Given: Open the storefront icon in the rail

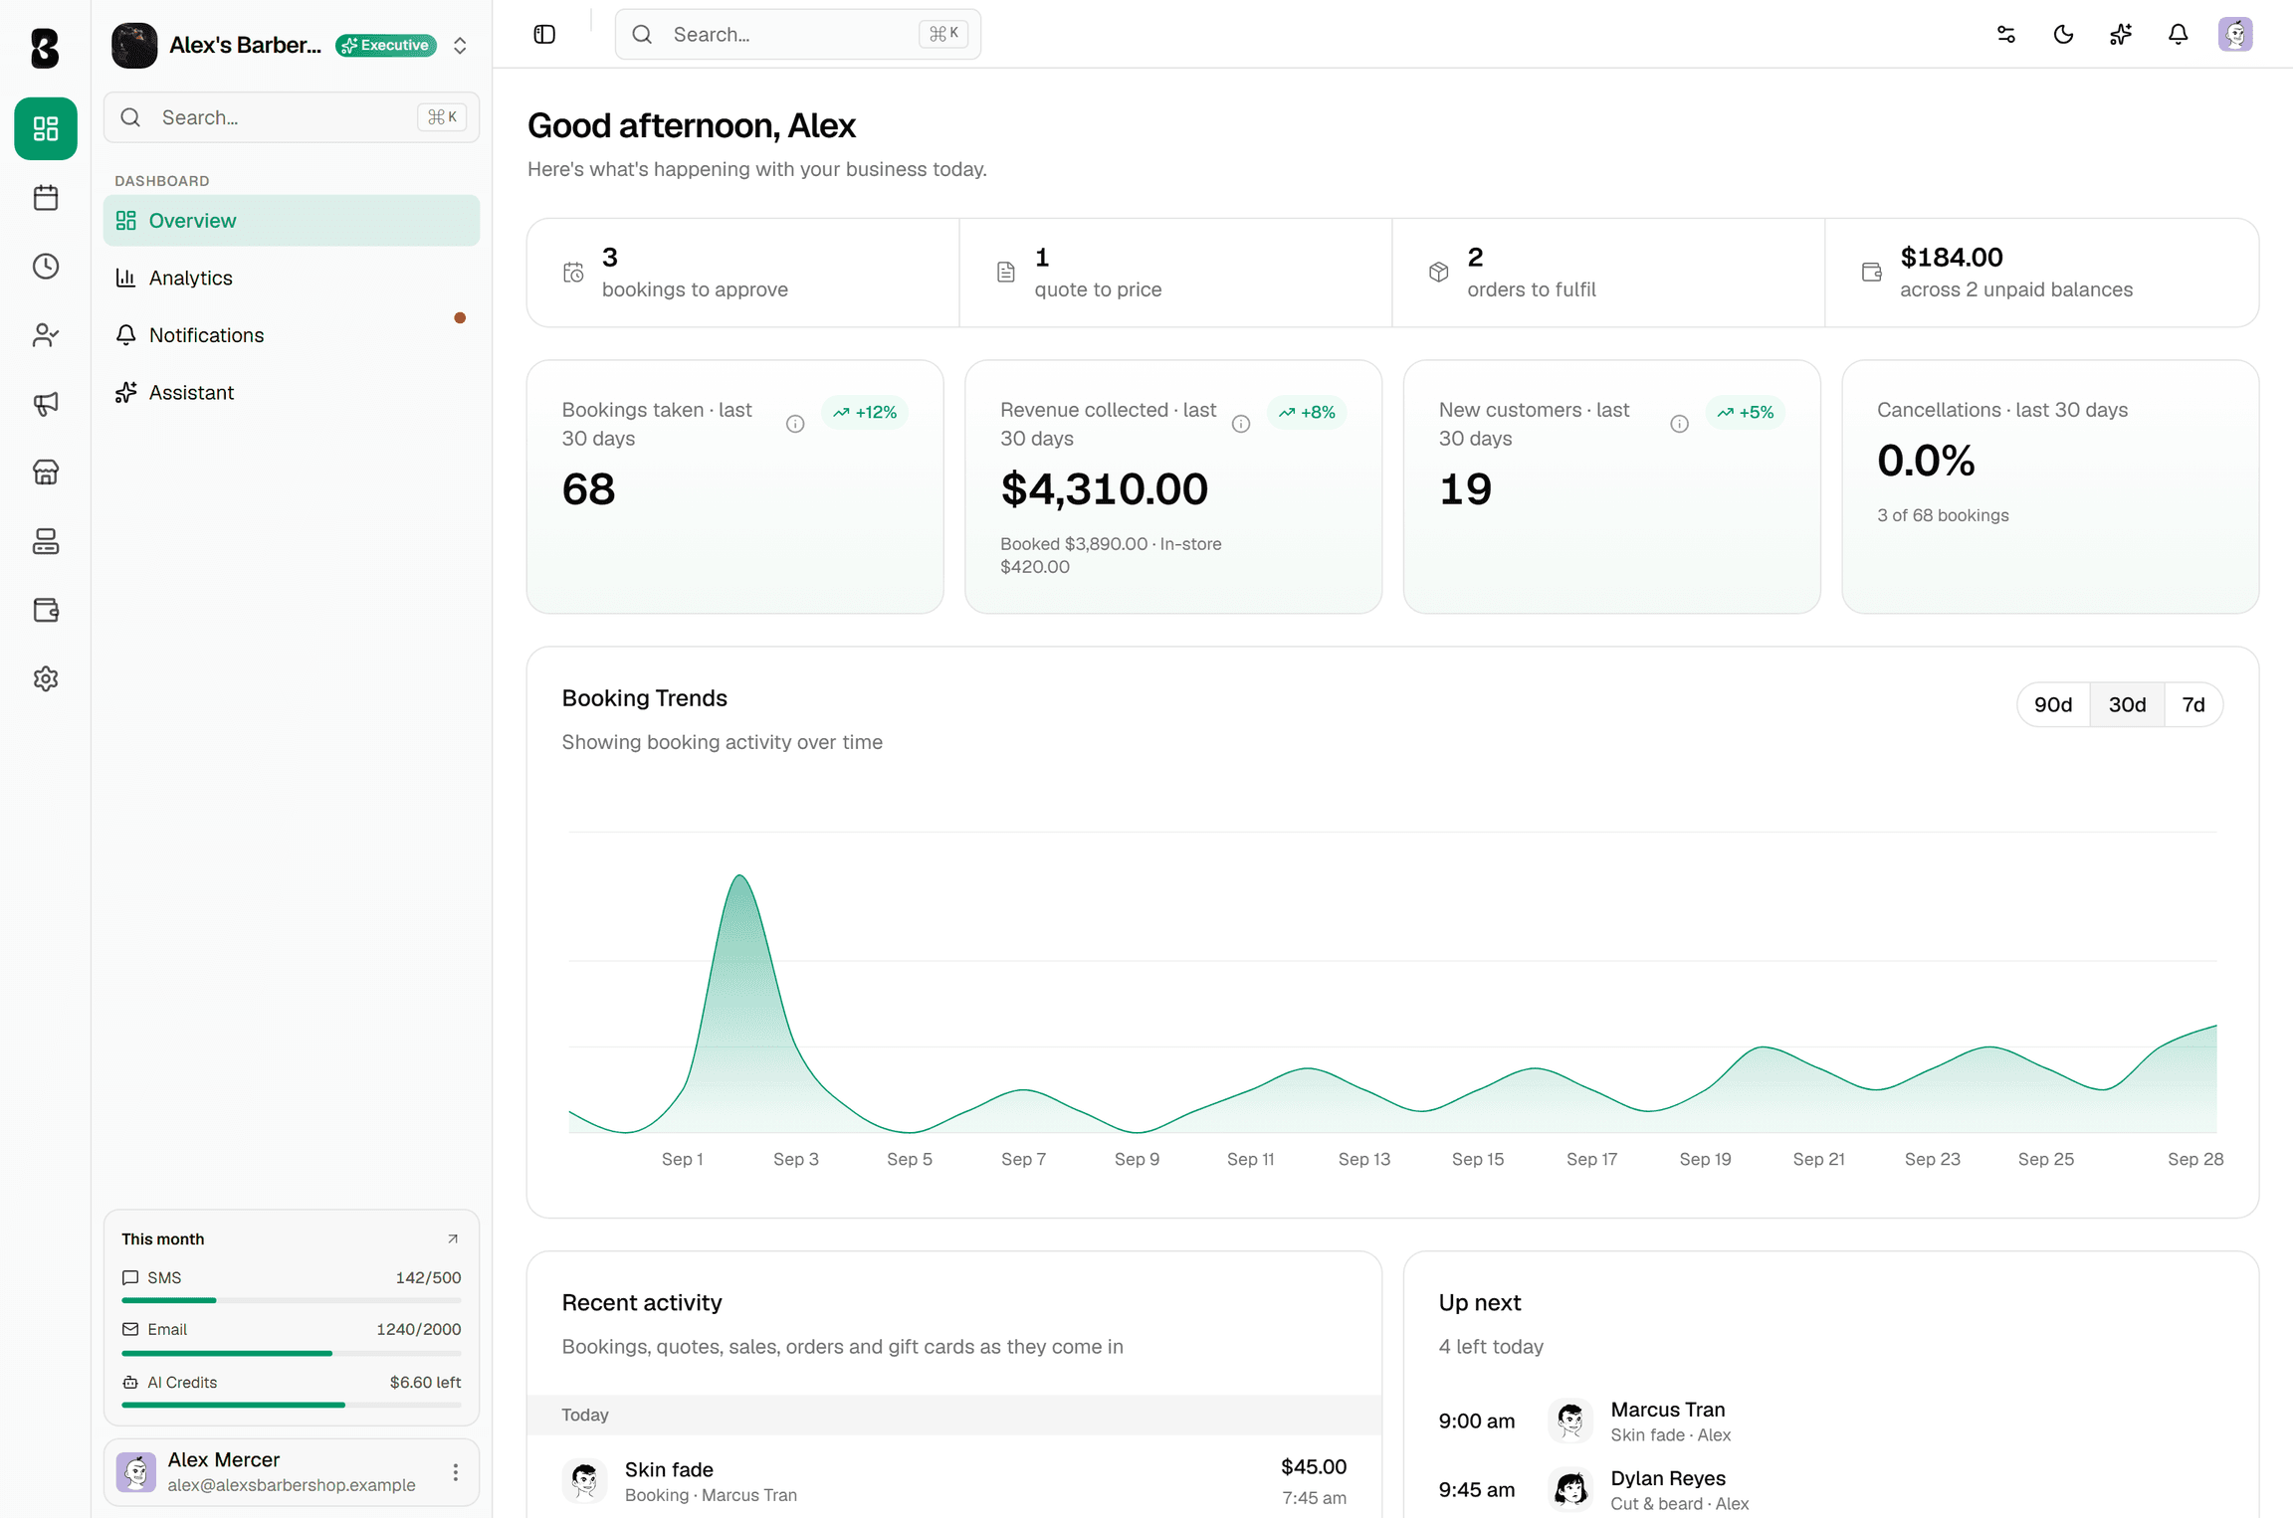Looking at the screenshot, I should 46,473.
